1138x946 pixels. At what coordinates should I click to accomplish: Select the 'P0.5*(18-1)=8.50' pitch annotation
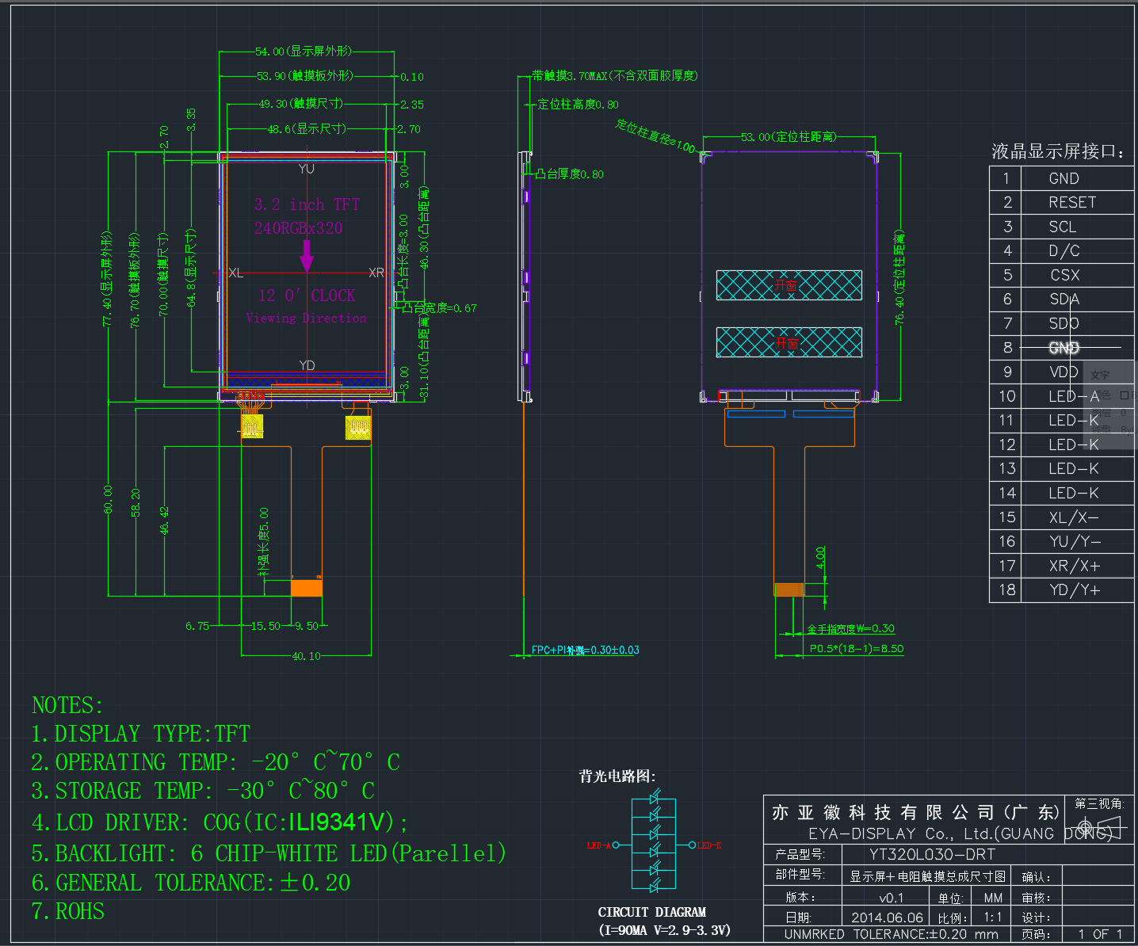point(856,649)
